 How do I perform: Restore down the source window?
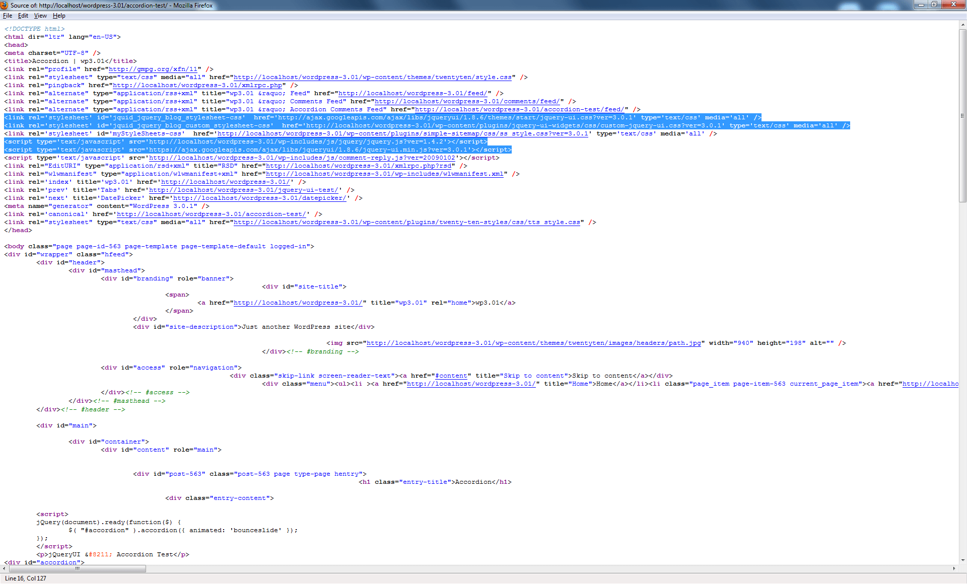click(x=934, y=5)
